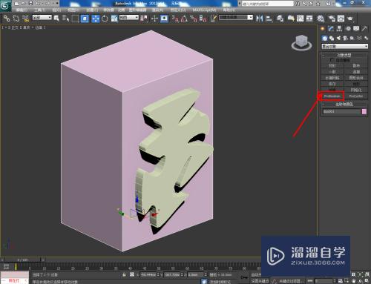
Task: Click the X coordinate field in status bar
Action: [148, 274]
